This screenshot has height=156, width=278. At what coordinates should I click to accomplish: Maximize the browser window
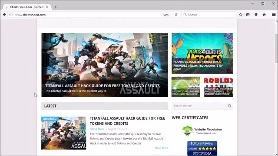point(263,3)
